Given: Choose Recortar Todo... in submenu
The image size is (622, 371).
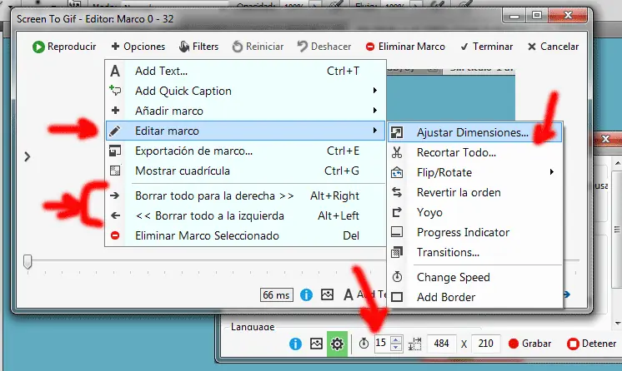Looking at the screenshot, I should (x=474, y=152).
